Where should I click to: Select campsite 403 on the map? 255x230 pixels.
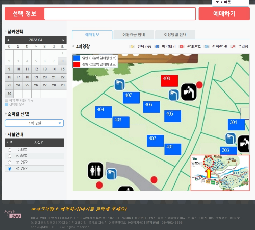click(x=121, y=122)
